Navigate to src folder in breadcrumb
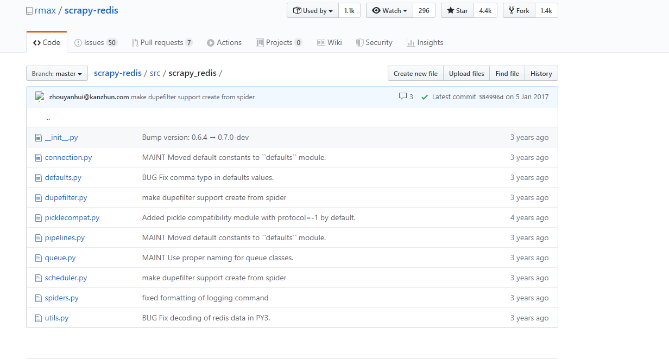This screenshot has width=669, height=360. (x=155, y=73)
